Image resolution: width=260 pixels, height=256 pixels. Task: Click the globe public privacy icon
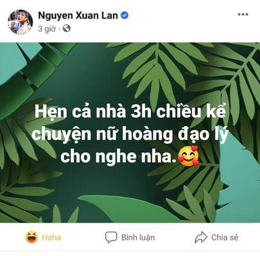[66, 29]
